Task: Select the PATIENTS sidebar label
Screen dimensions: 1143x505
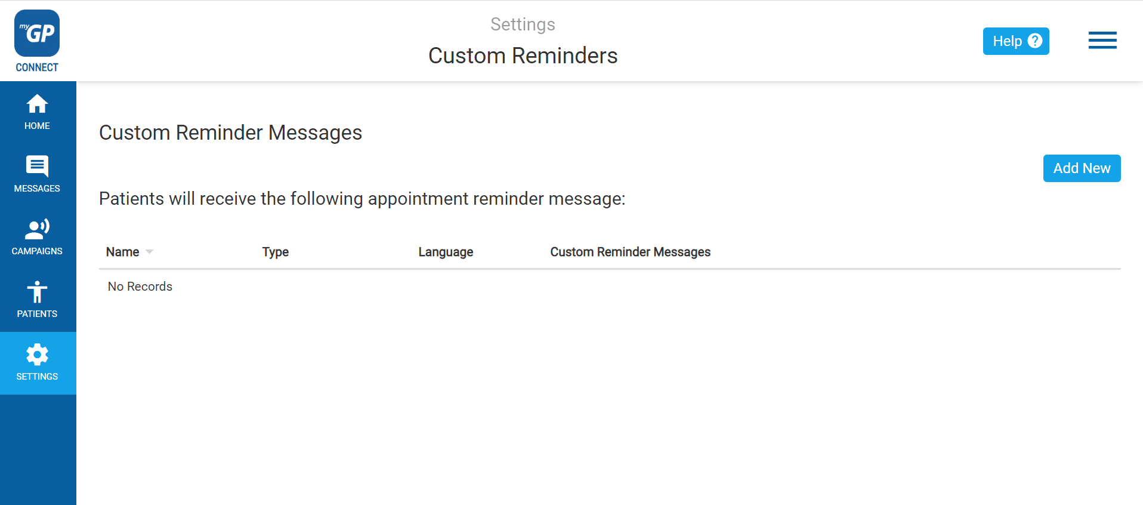Action: (37, 314)
